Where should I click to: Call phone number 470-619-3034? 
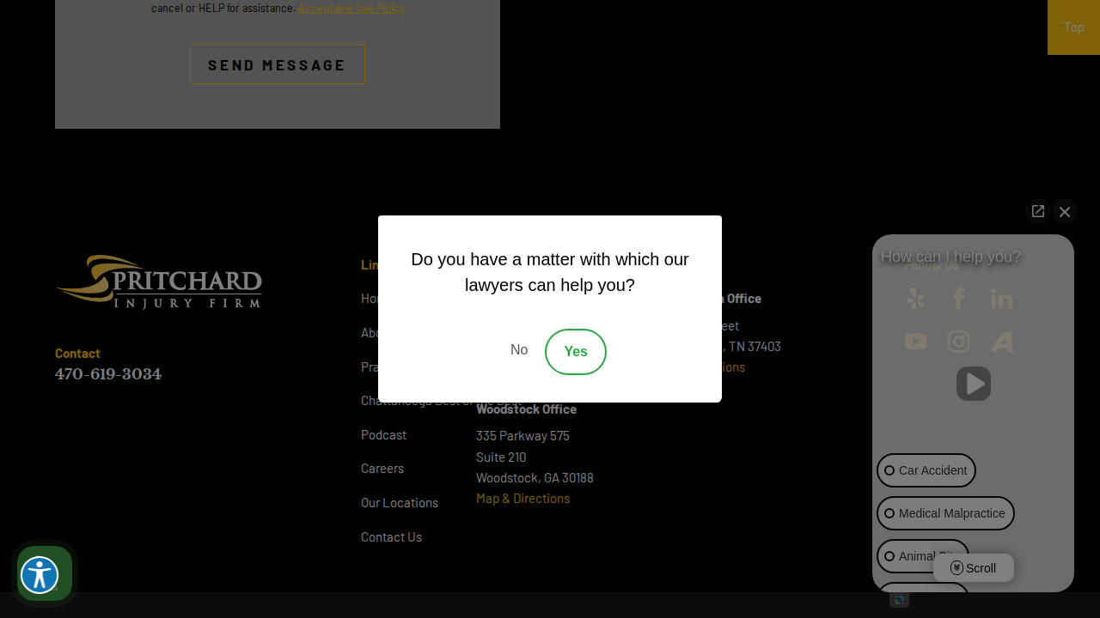tap(108, 374)
